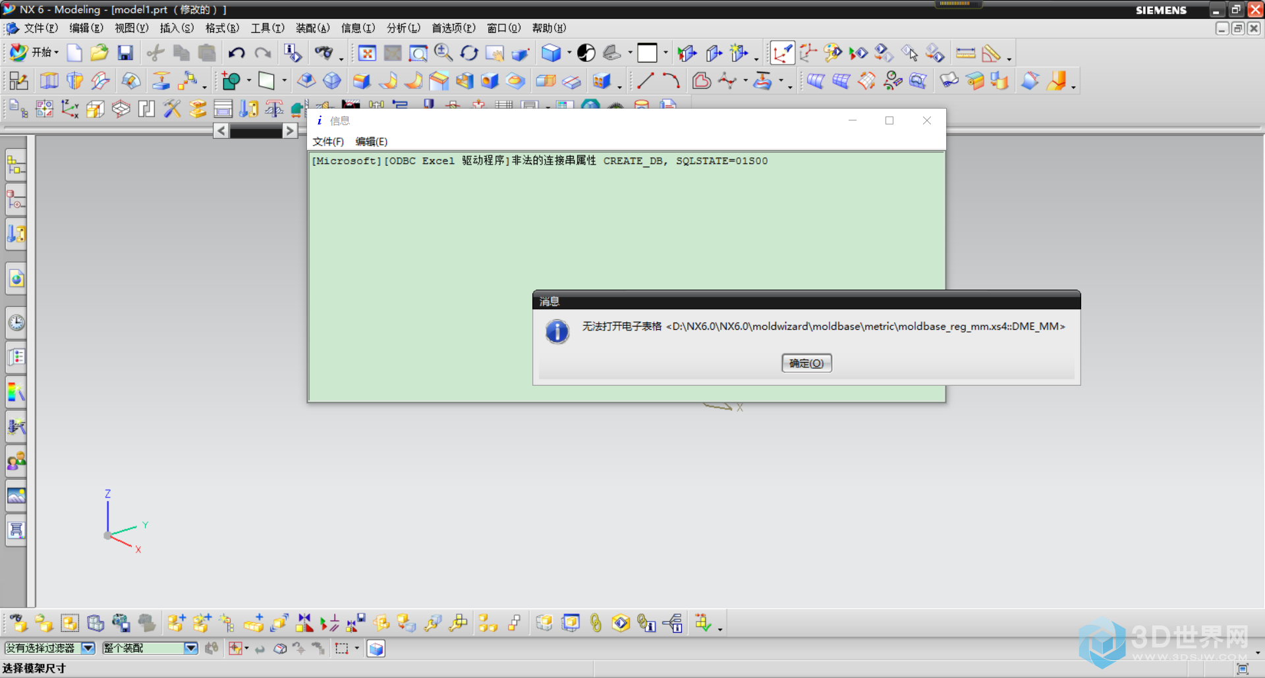Viewport: 1265px width, 678px height.
Task: Toggle the Display WCS button
Action: (783, 53)
